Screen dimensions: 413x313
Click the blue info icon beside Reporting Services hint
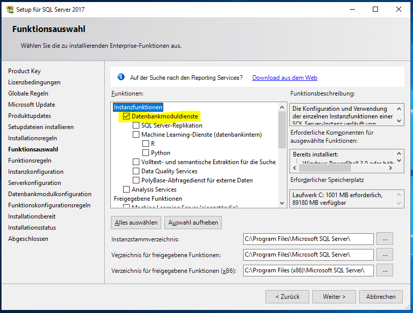[121, 77]
